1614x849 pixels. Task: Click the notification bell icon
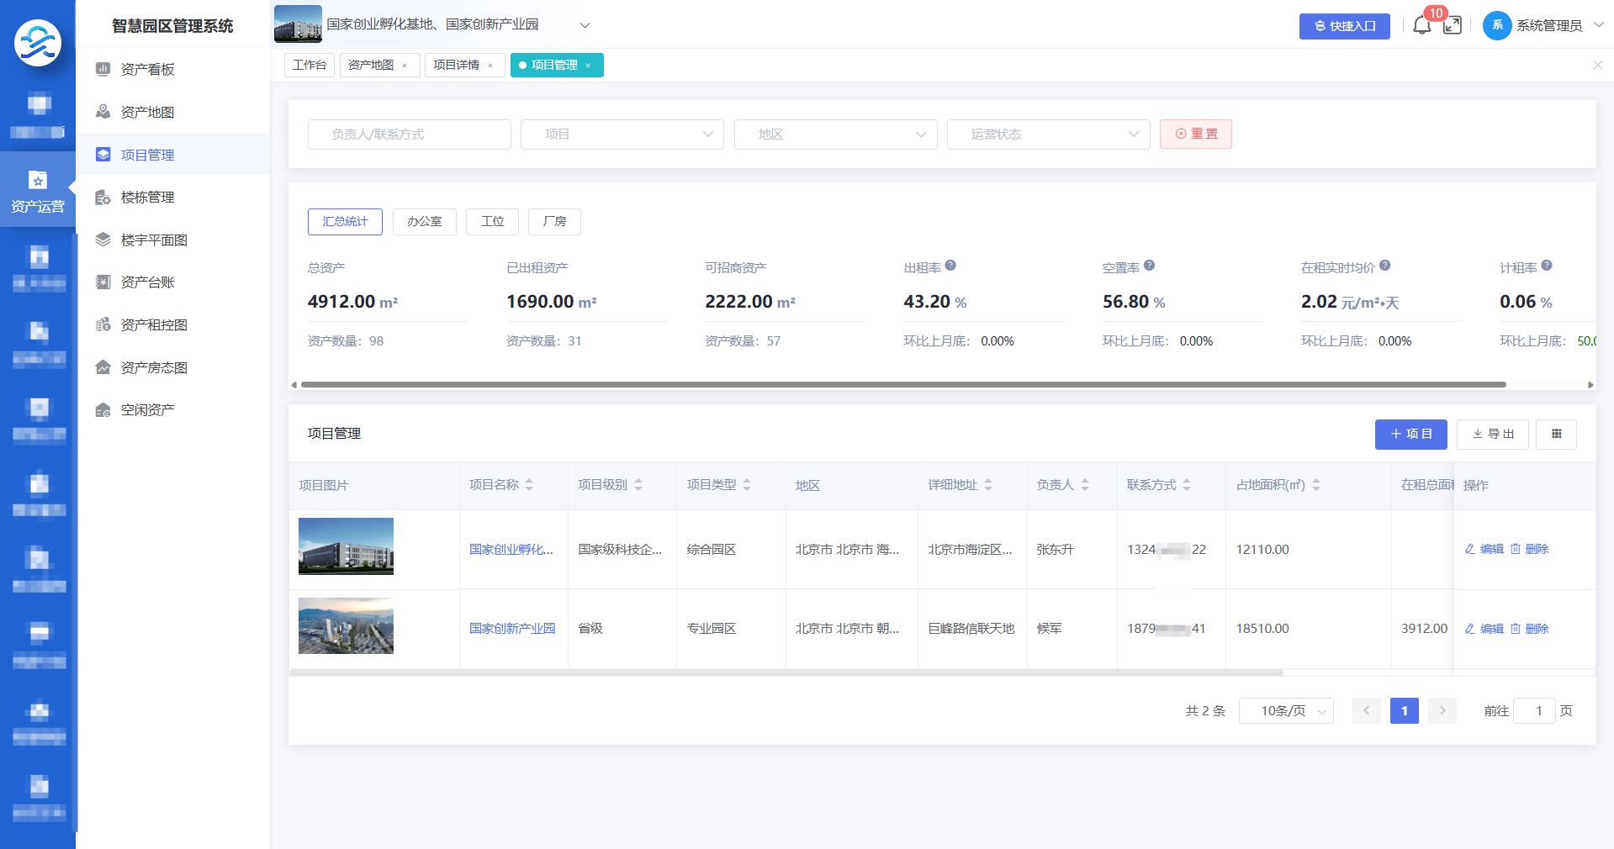coord(1421,25)
